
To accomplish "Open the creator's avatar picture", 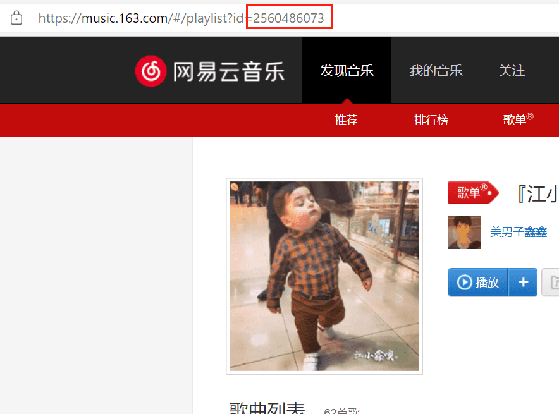I will pyautogui.click(x=464, y=232).
